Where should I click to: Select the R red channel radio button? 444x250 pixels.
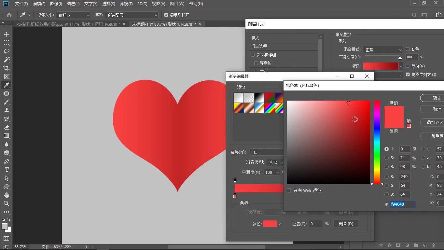[387, 177]
